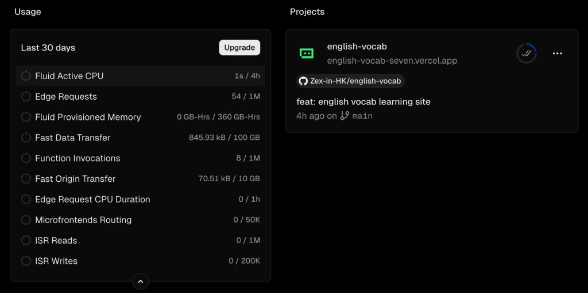This screenshot has width=588, height=293.
Task: Click the GitHub icon in repository badge
Action: pyautogui.click(x=303, y=81)
